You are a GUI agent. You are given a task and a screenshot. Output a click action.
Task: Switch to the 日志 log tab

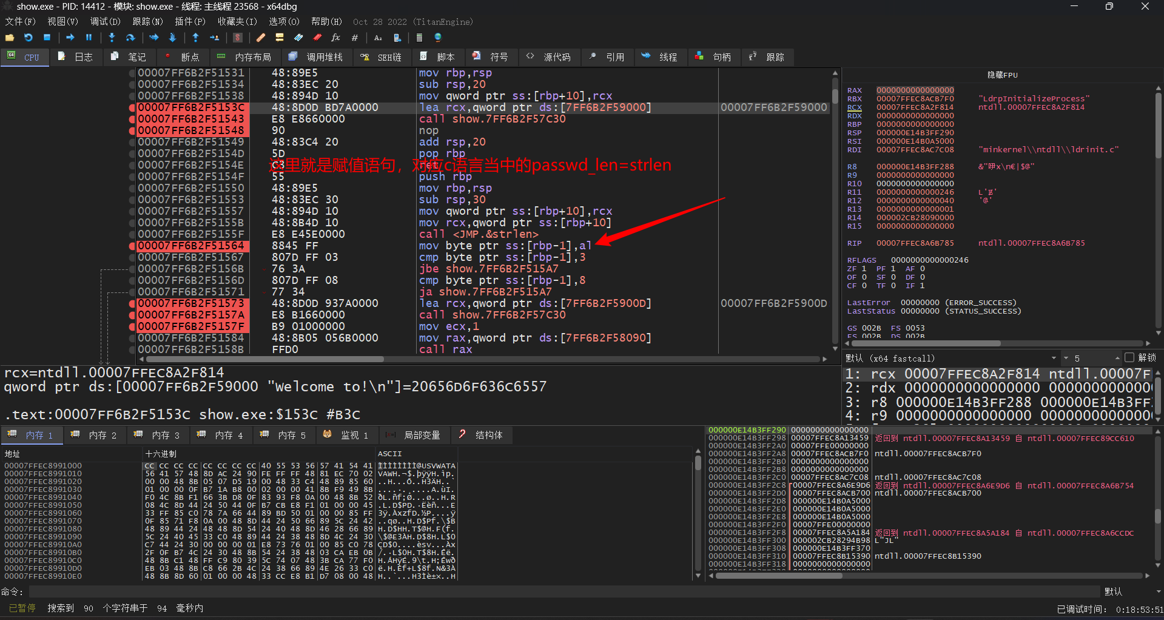[x=76, y=57]
